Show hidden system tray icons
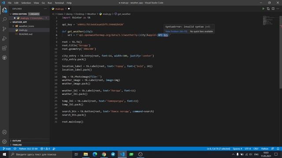The height and width of the screenshot is (158, 282). click(233, 154)
